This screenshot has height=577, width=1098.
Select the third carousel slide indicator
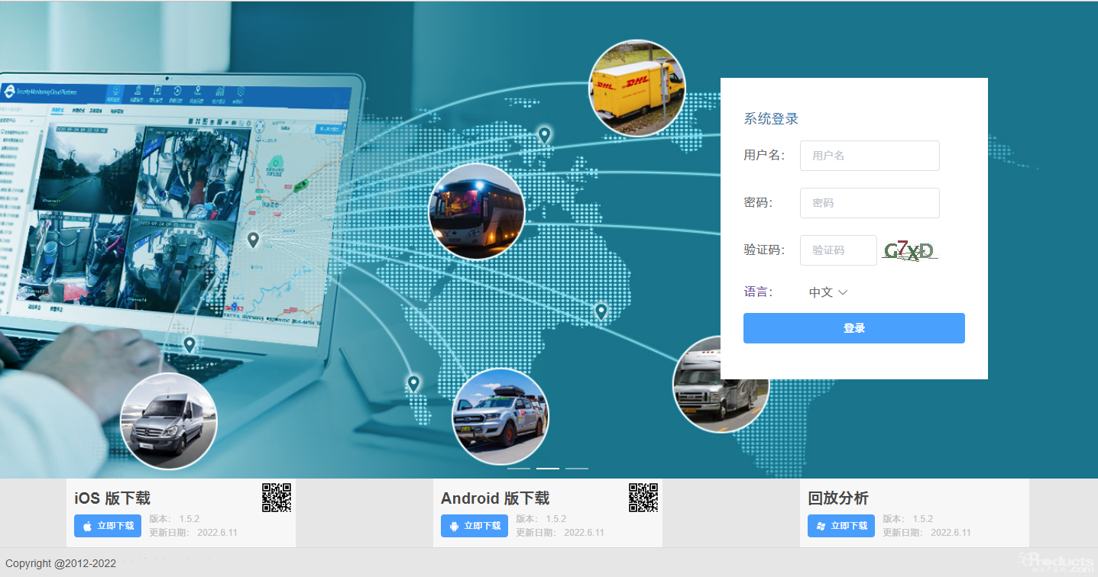(x=577, y=468)
